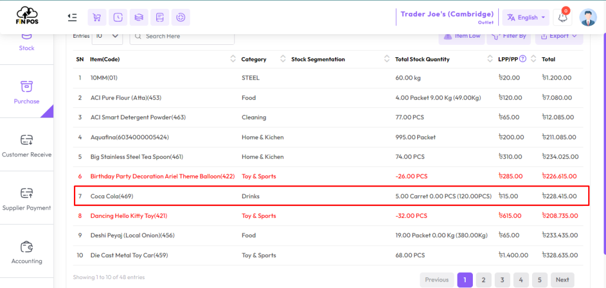Click the 995.00 Packet quantity
Viewport: 606px width, 288px height.
[415, 138]
